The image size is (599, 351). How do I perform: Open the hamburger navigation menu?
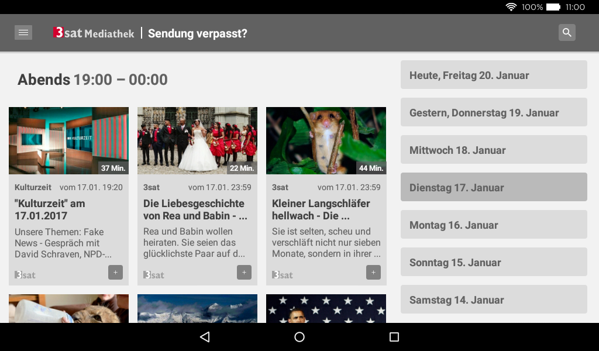pos(23,33)
